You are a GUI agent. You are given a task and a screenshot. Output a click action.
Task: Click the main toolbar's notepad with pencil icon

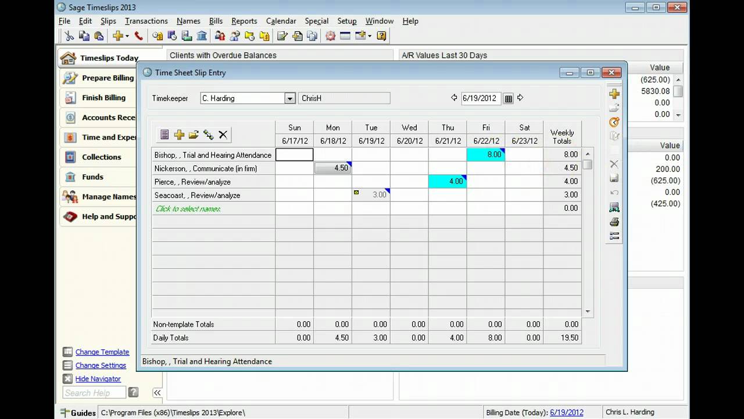click(282, 35)
